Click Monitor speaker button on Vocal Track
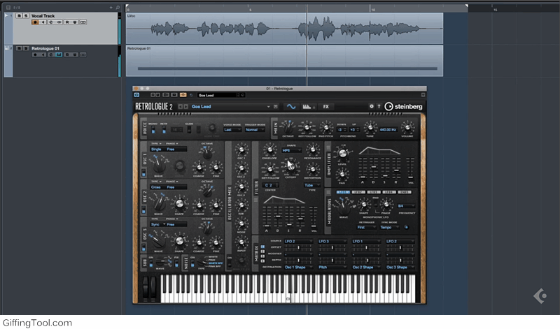Screen dimensions: 560x329 [43, 22]
